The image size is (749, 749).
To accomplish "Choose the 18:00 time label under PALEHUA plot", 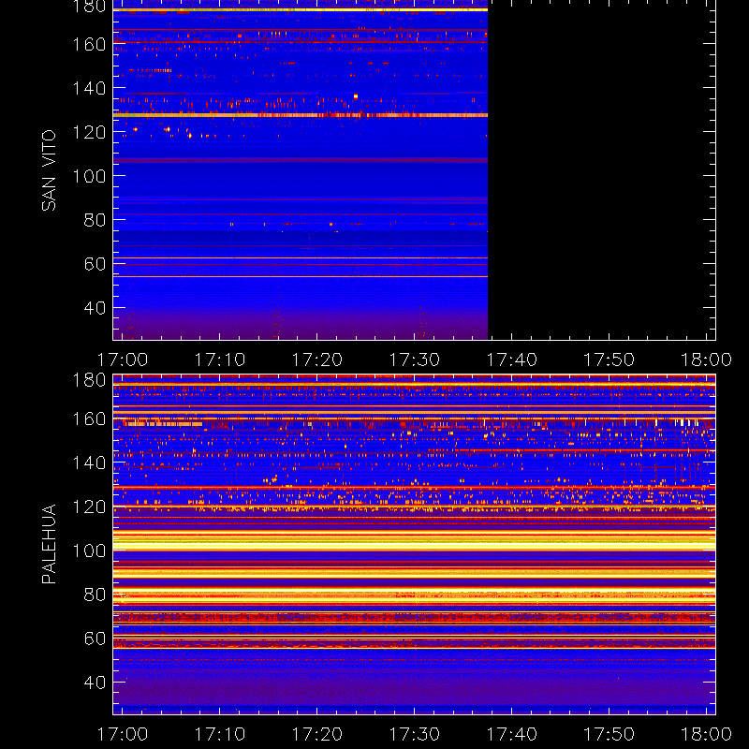I will 706,734.
